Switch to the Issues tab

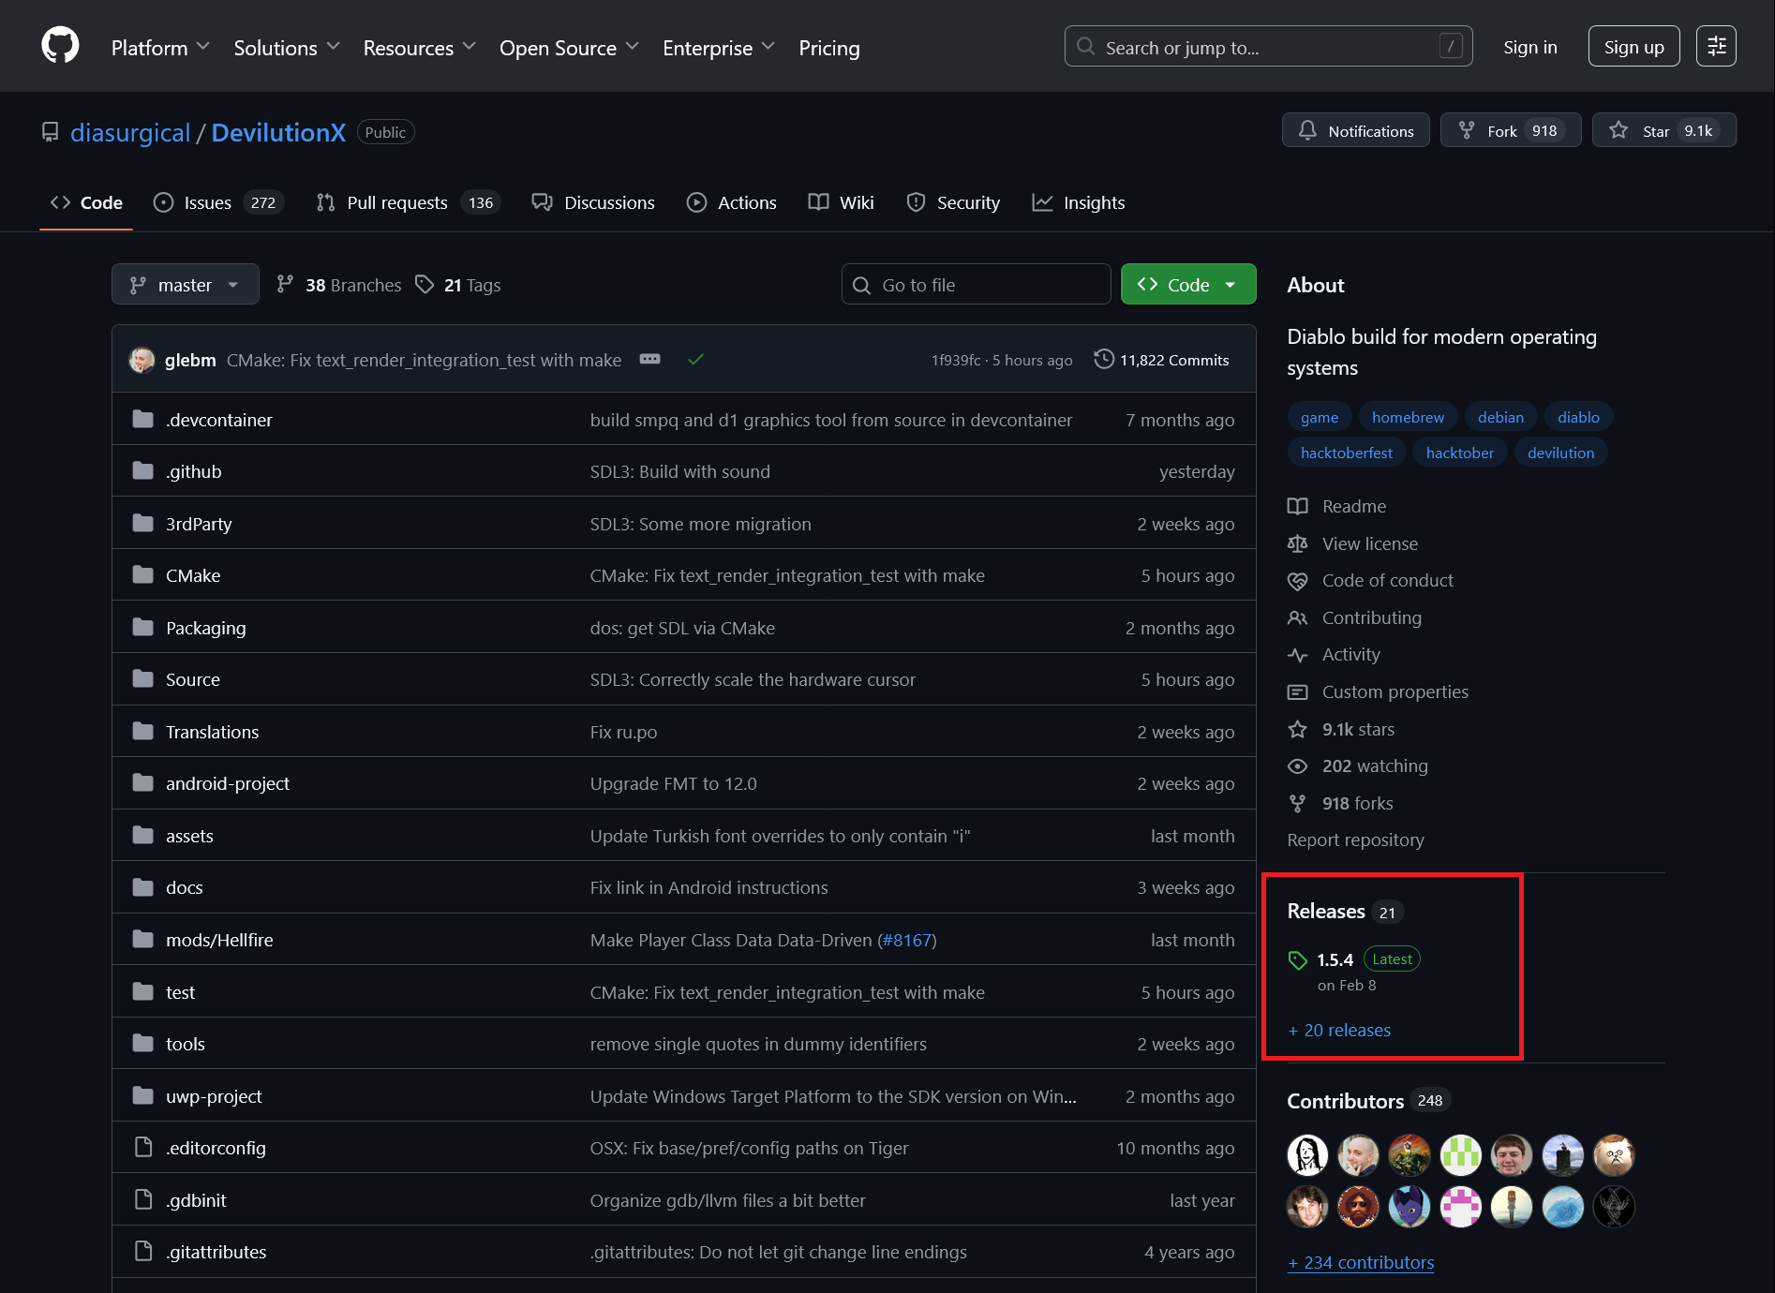coord(217,202)
